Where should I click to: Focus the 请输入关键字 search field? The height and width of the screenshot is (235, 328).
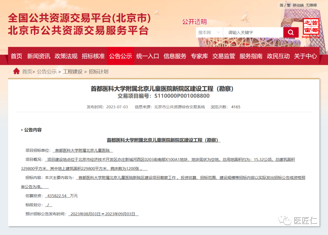pyautogui.click(x=253, y=32)
